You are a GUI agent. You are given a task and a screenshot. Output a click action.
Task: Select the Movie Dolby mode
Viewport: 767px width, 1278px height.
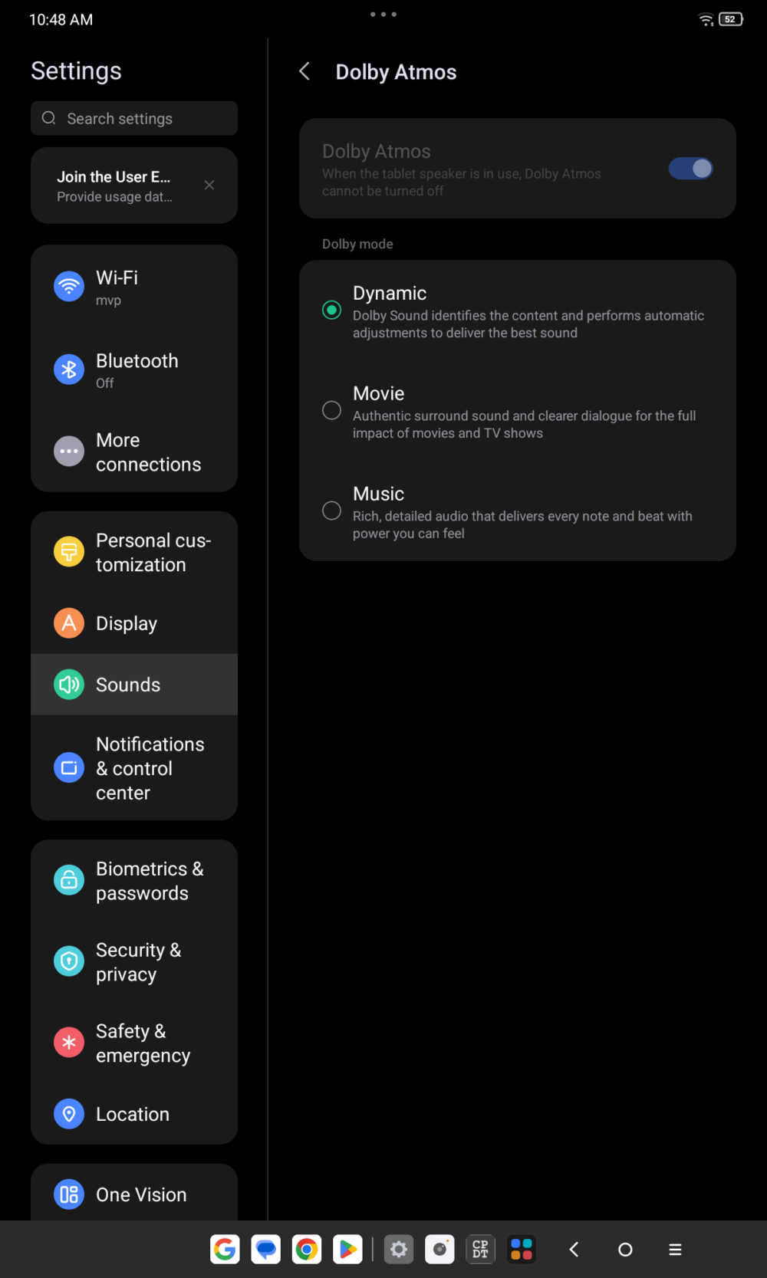pos(332,411)
